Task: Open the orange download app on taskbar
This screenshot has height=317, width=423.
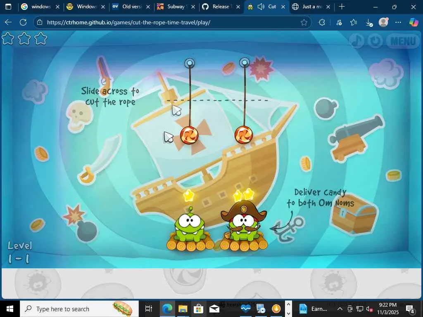Action: 276,309
